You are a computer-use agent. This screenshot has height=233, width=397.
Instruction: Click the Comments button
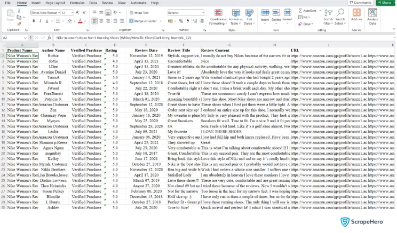tap(360, 3)
